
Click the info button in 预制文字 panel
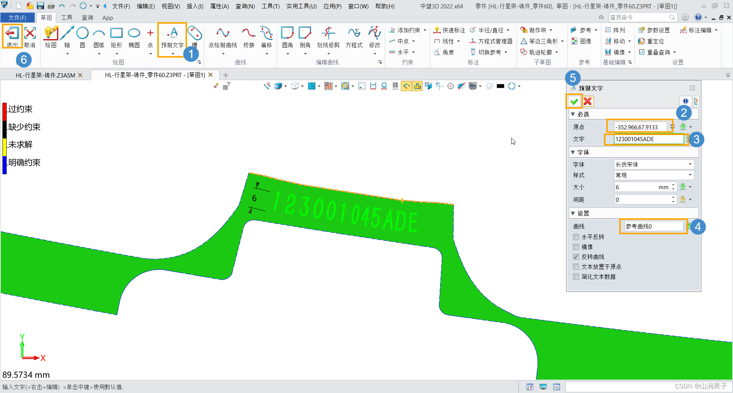pos(686,101)
